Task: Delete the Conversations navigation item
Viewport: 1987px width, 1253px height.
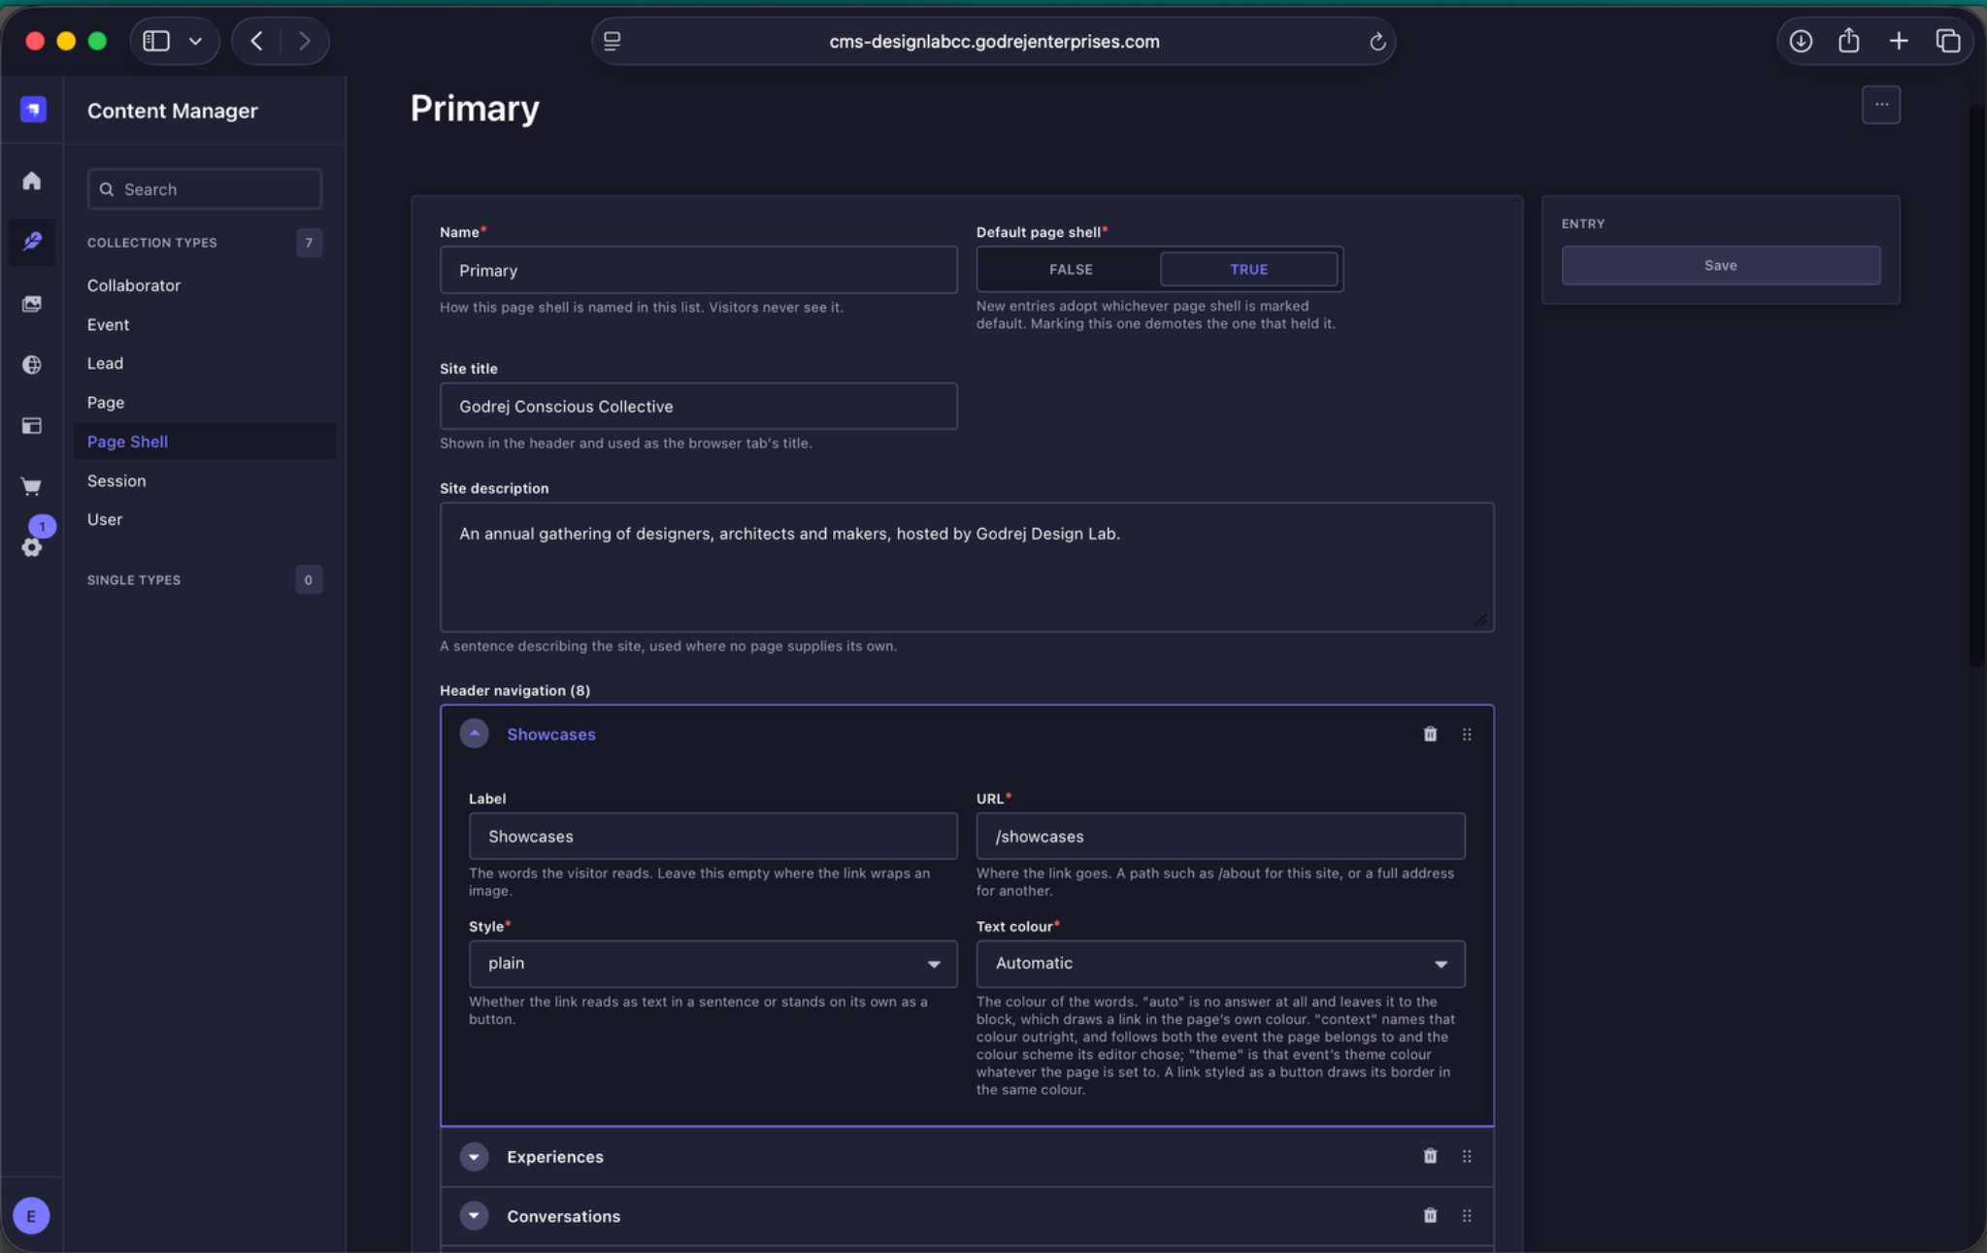Action: pyautogui.click(x=1430, y=1215)
